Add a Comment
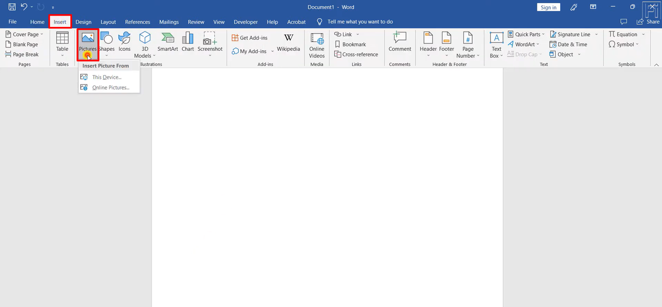 click(400, 42)
